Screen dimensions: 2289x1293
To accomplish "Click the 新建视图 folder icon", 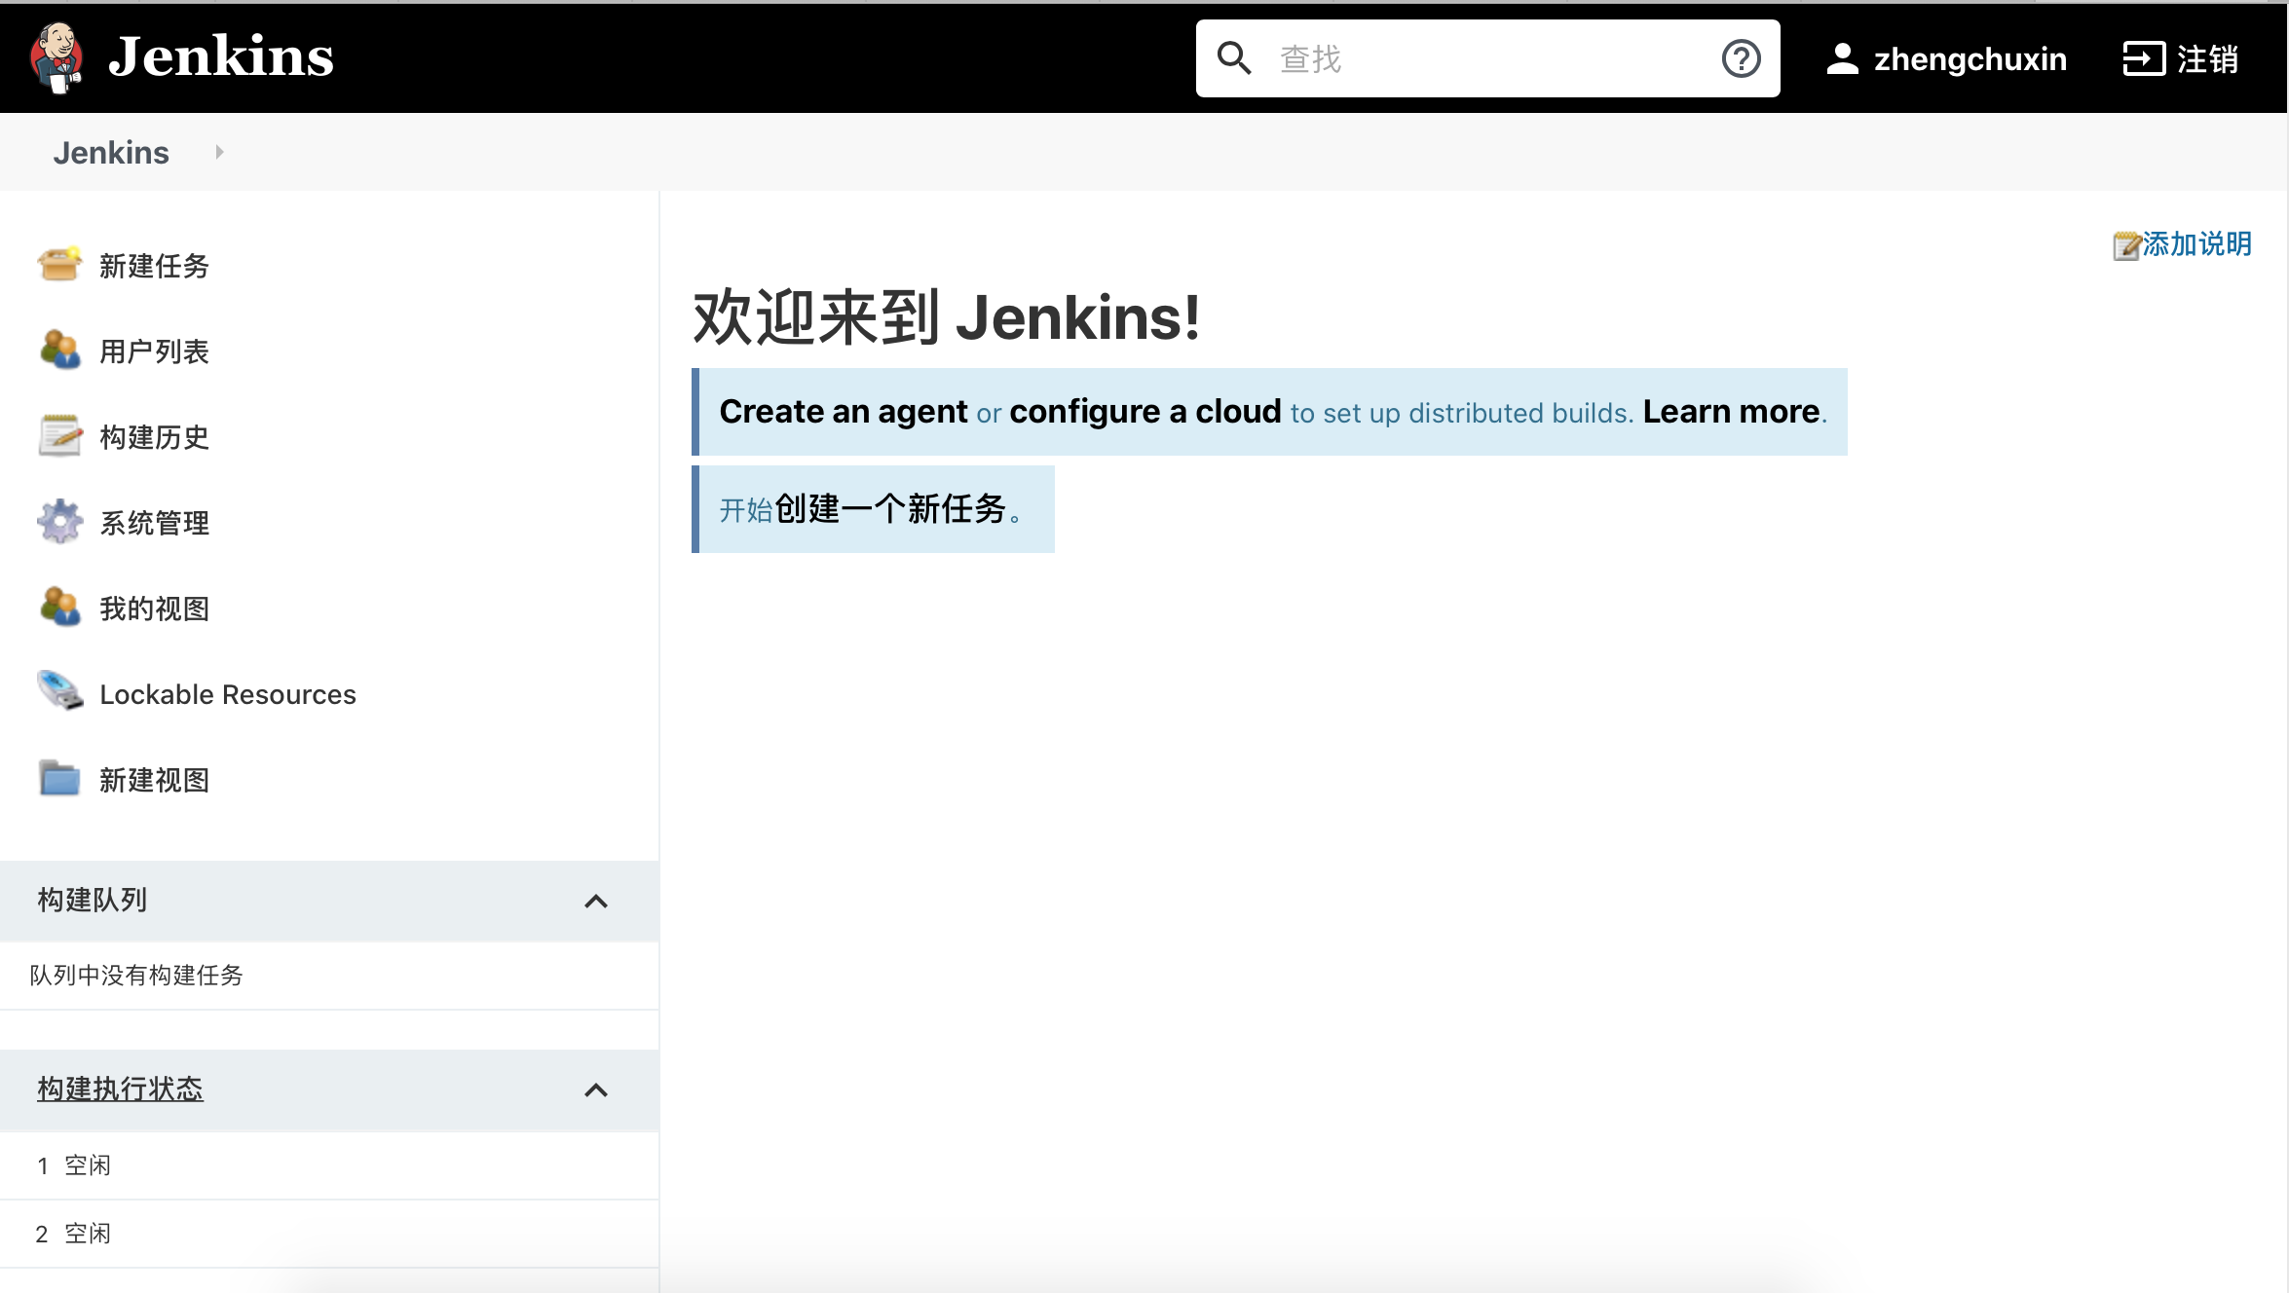I will tap(59, 779).
